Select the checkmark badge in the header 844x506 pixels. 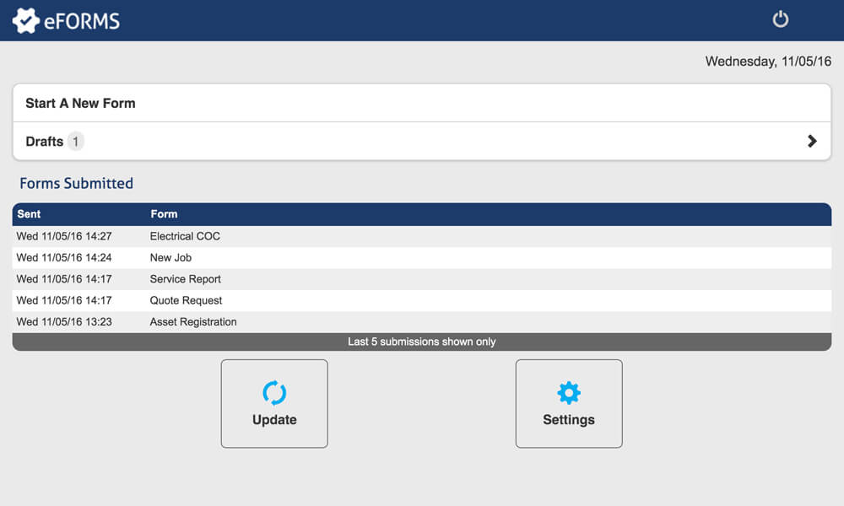tap(28, 19)
